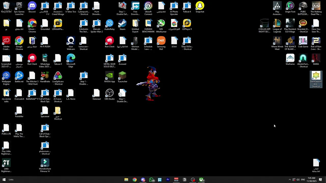Open The Walking Dead shortcut
Image resolution: width=326 pixels, height=183 pixels.
click(316, 9)
